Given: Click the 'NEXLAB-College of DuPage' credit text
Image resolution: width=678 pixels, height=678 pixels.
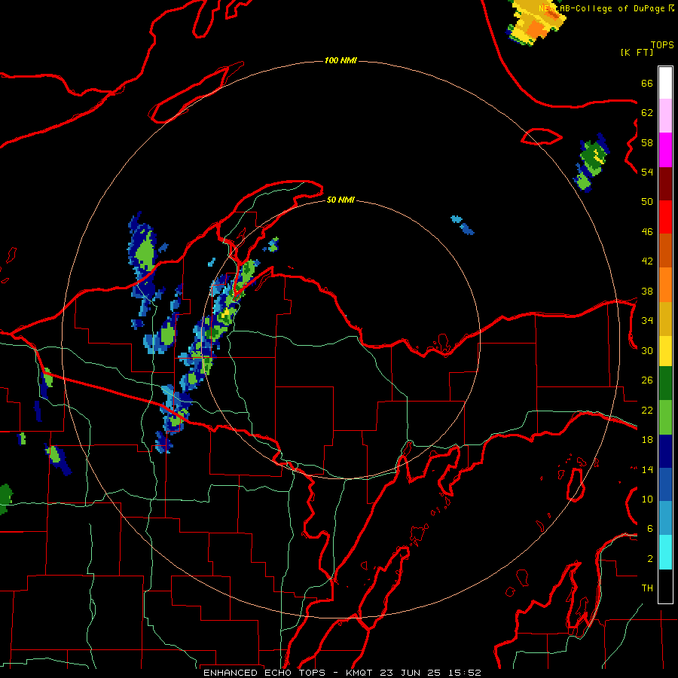Looking at the screenshot, I should coord(601,8).
